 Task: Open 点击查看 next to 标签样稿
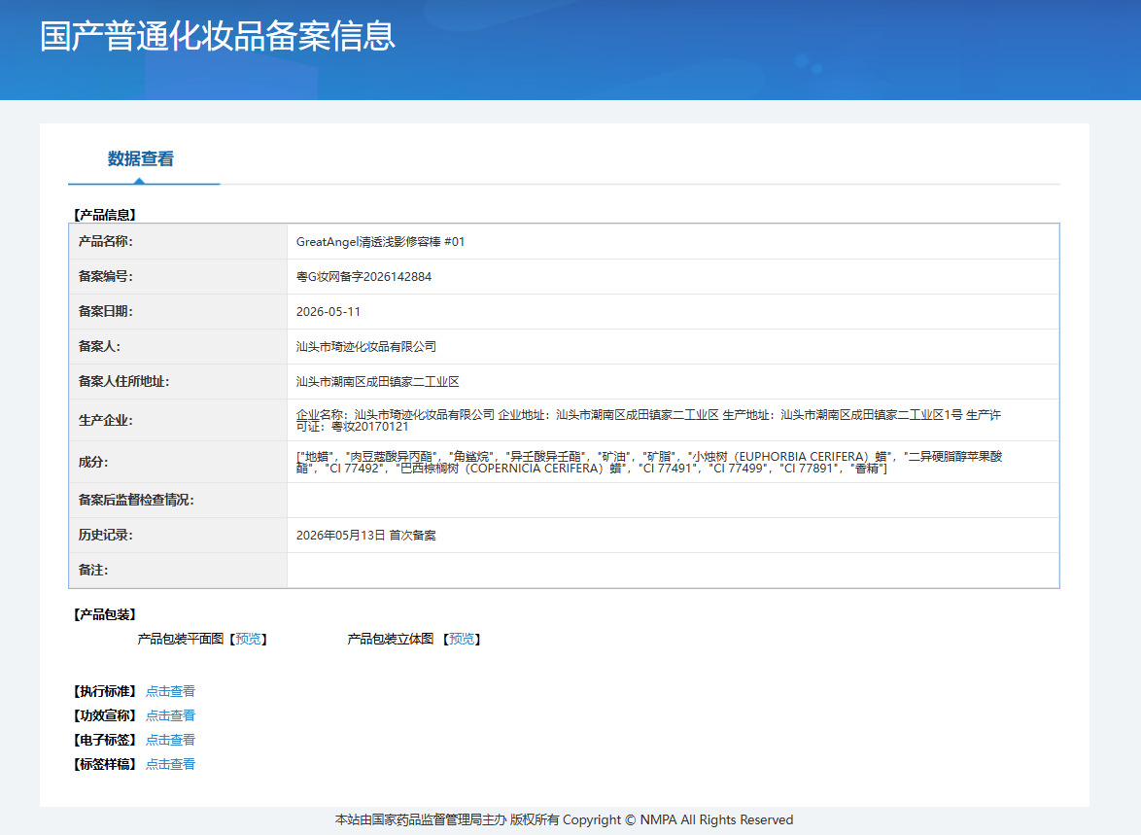pyautogui.click(x=170, y=764)
